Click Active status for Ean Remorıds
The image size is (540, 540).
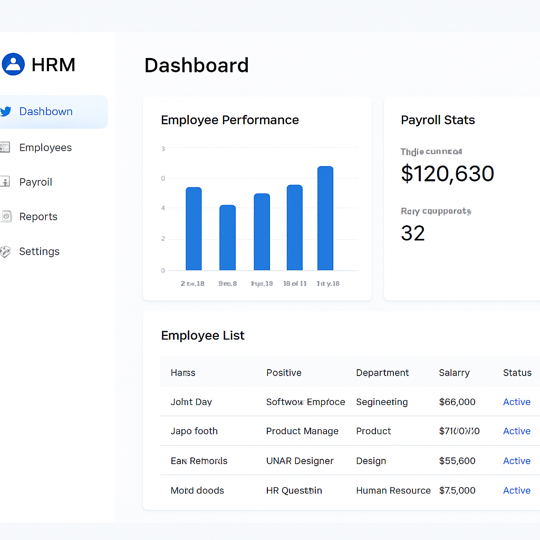[517, 461]
